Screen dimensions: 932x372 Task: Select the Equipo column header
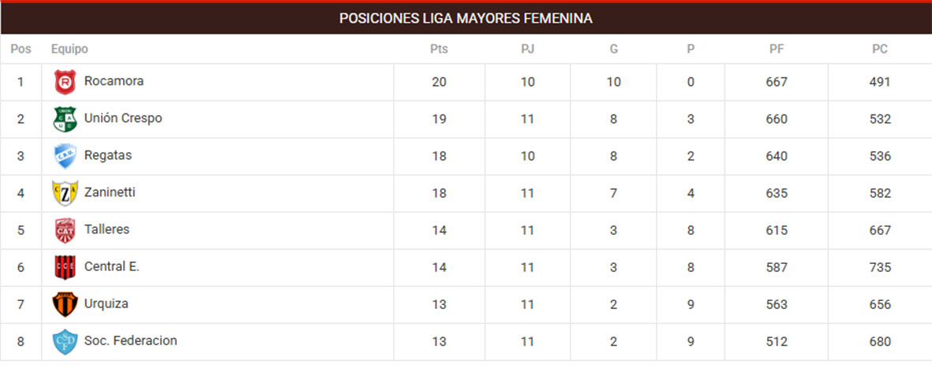69,49
